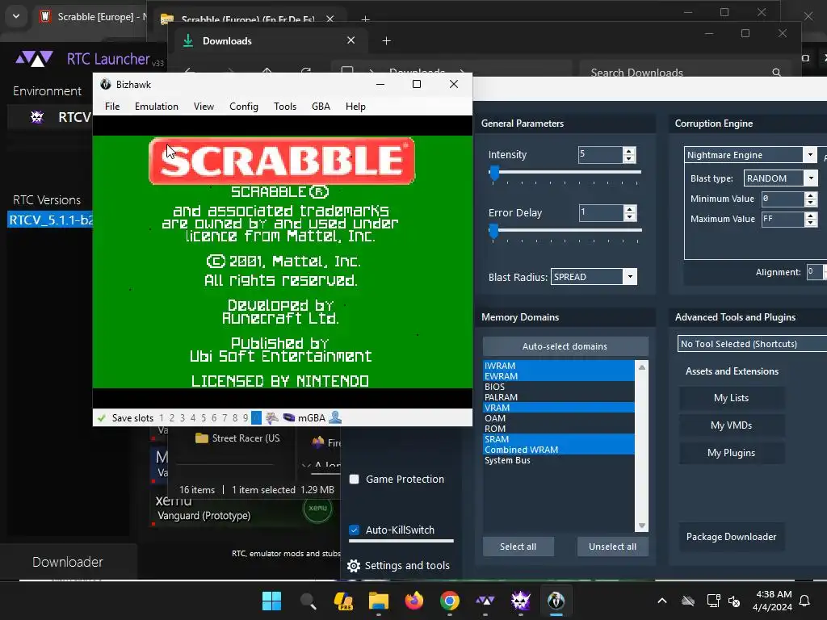Open the GBA menu
This screenshot has height=620, width=827.
(321, 107)
